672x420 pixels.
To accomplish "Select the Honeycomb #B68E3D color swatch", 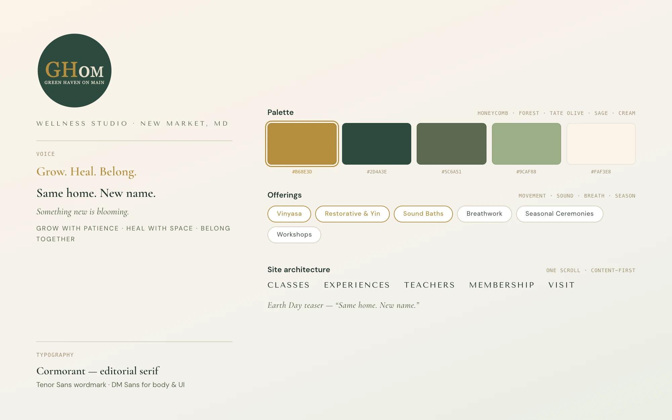I will pyautogui.click(x=302, y=144).
